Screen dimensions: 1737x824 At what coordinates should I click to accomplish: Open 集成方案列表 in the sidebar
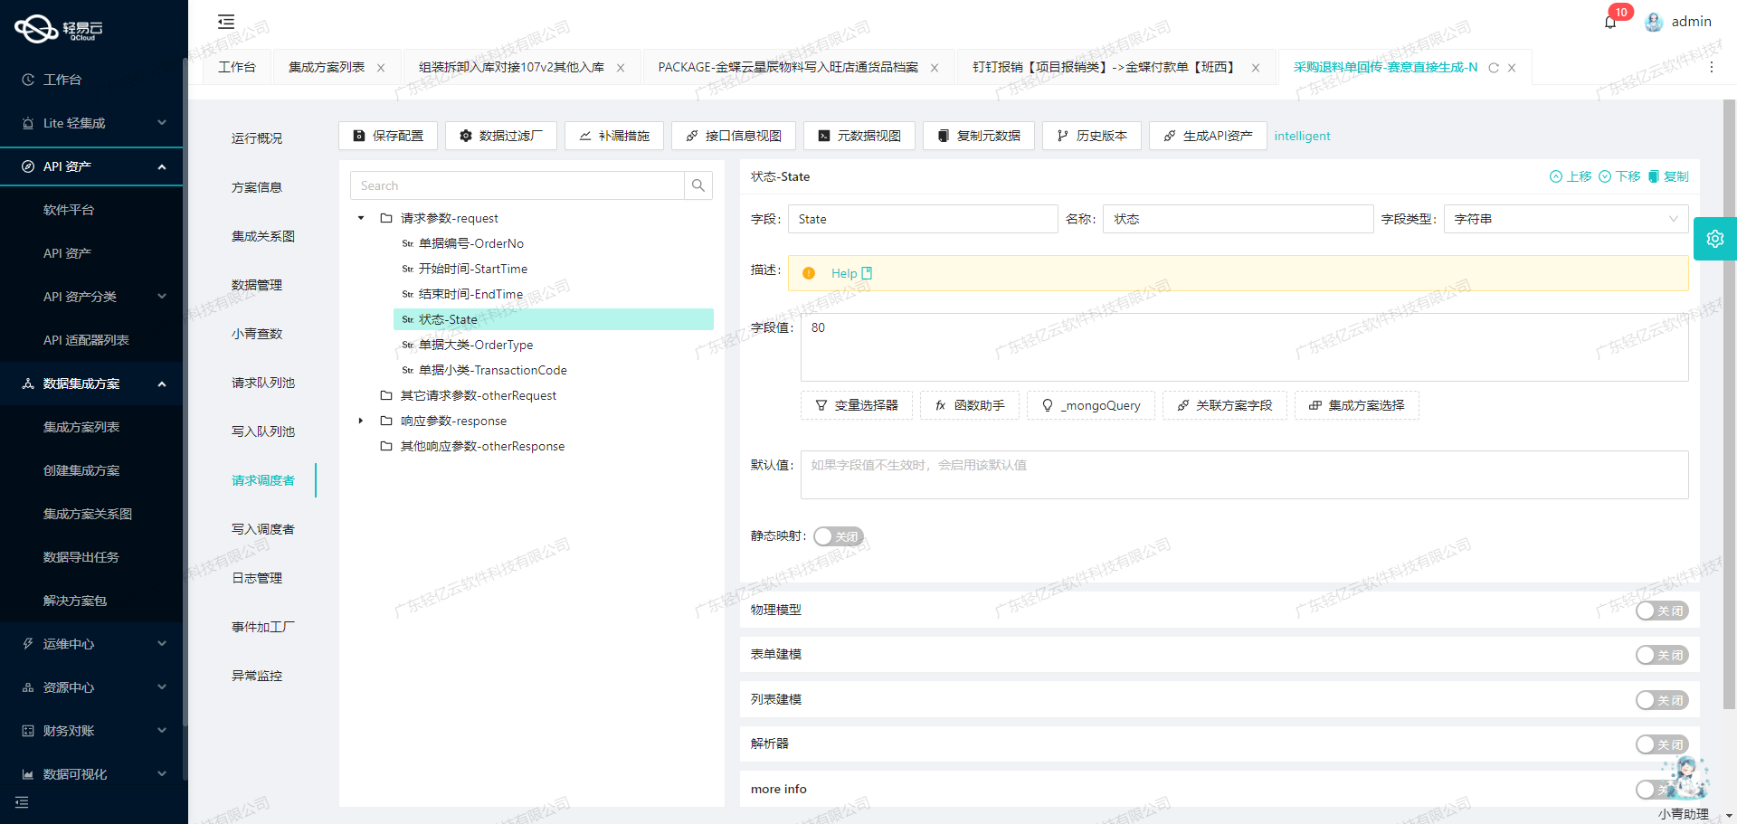point(81,427)
